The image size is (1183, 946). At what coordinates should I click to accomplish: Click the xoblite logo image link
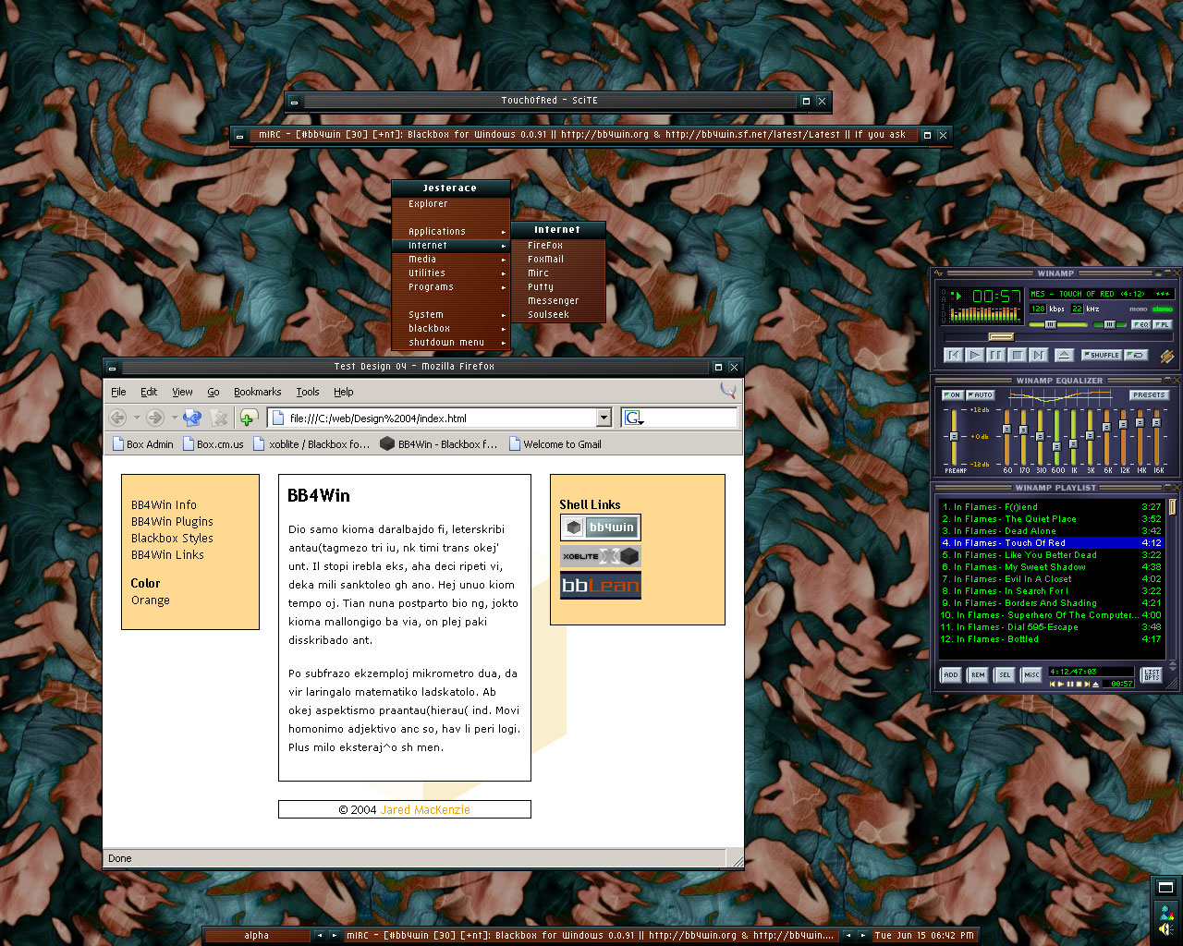point(600,556)
